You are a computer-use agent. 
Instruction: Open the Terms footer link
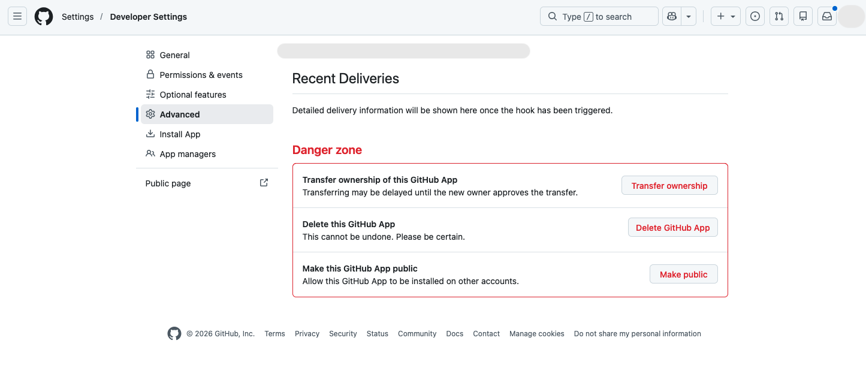click(274, 334)
